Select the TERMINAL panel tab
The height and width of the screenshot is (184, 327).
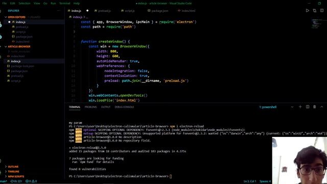pos(75,107)
